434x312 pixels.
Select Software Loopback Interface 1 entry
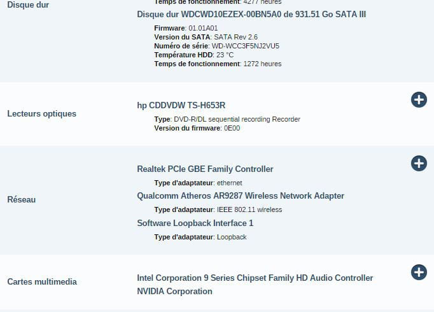click(195, 223)
